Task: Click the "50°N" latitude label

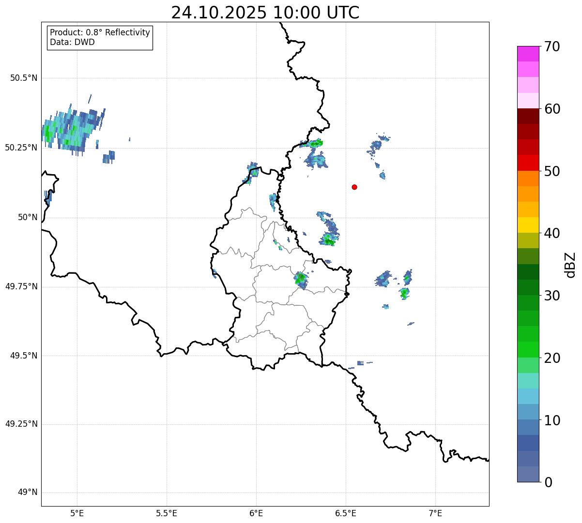Action: [28, 217]
